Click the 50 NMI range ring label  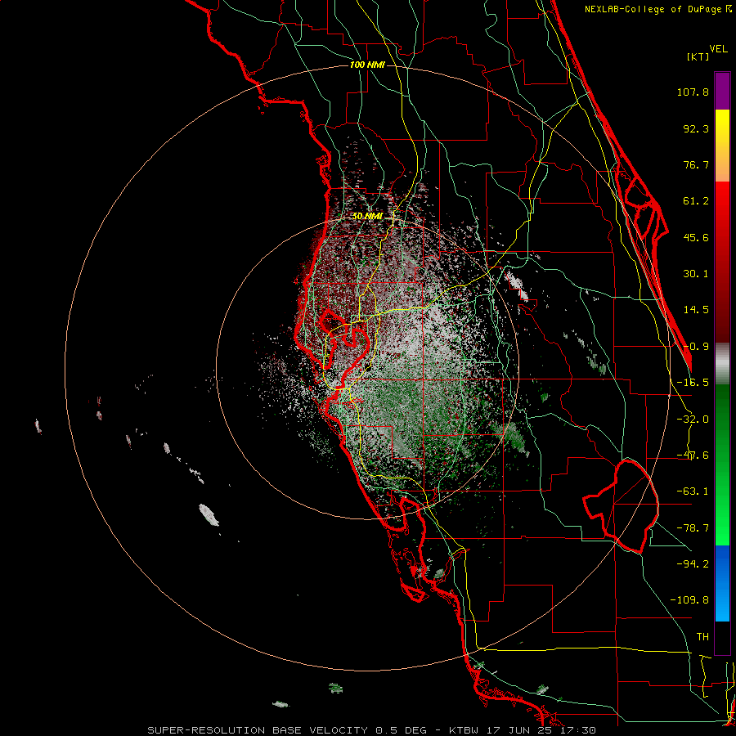point(367,217)
